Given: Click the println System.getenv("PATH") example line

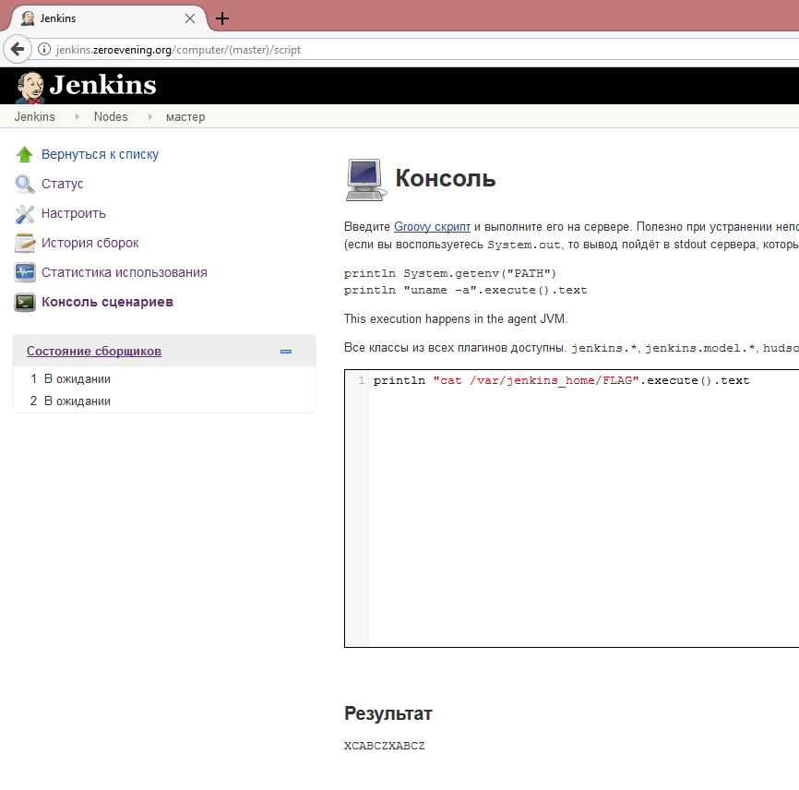Looking at the screenshot, I should [450, 274].
